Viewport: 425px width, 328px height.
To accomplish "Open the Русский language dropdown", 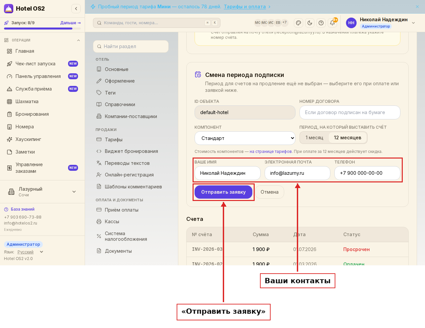I will (x=30, y=252).
